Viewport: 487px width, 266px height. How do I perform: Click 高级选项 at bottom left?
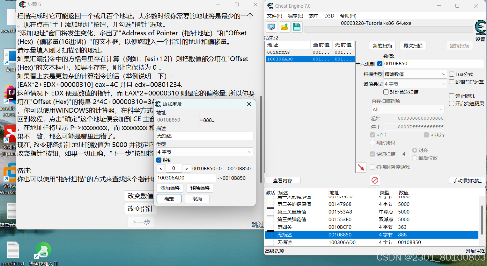[275, 251]
